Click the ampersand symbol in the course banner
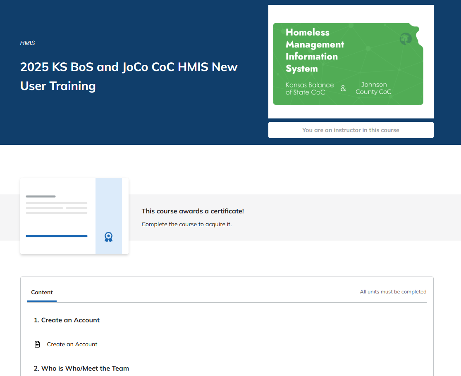The height and width of the screenshot is (376, 461). (343, 88)
